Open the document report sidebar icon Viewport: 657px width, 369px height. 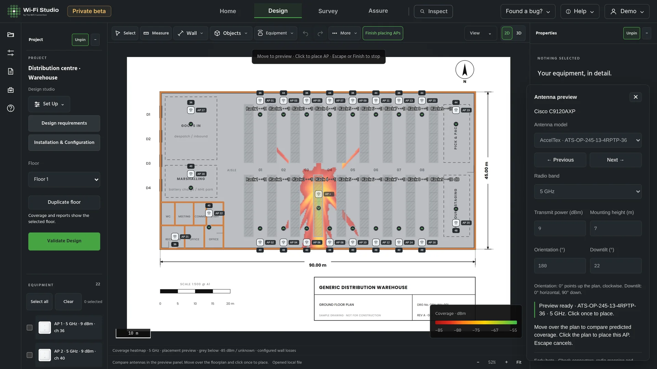pyautogui.click(x=11, y=71)
